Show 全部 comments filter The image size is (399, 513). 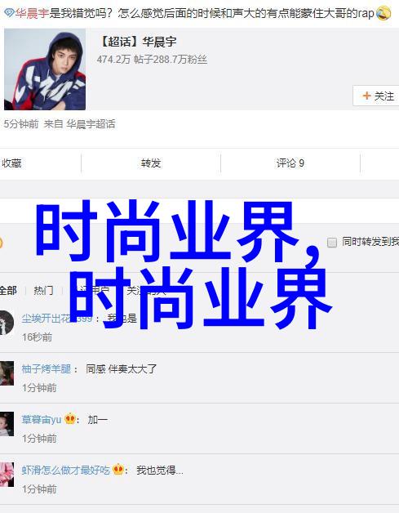pyautogui.click(x=8, y=290)
